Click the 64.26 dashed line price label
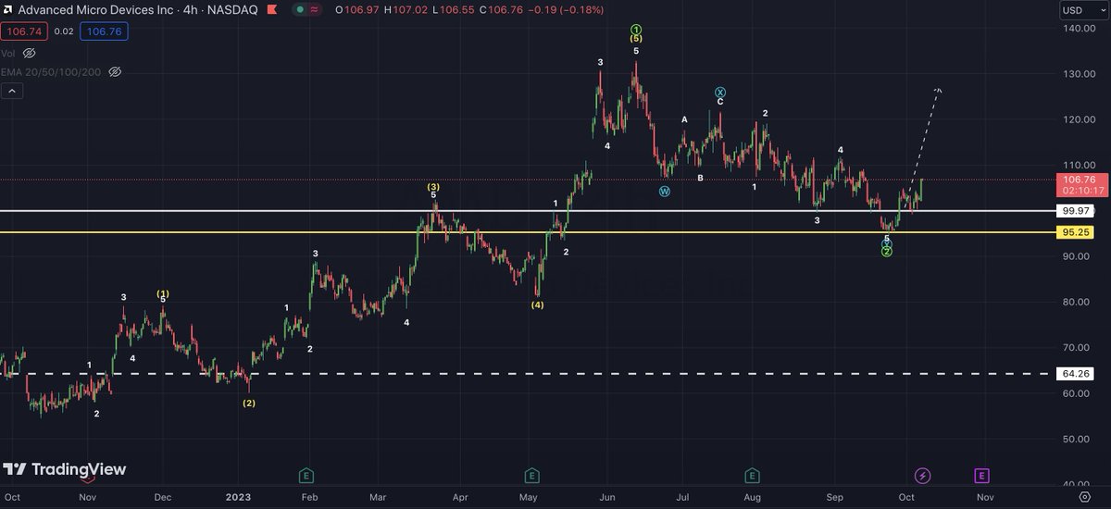 [1077, 374]
